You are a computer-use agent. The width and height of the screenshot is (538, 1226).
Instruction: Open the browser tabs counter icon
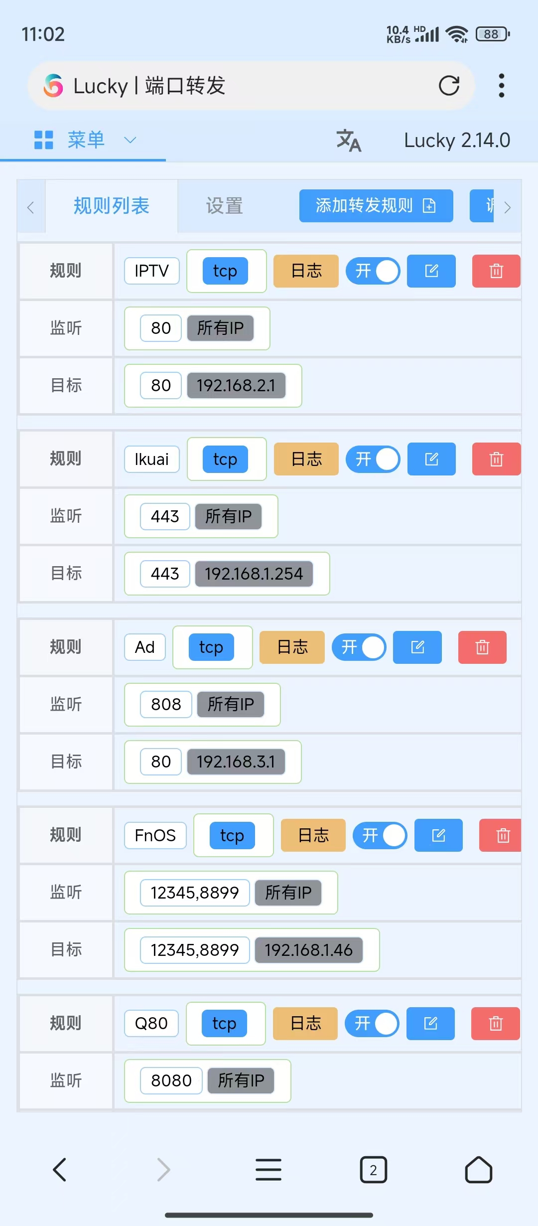point(373,1170)
